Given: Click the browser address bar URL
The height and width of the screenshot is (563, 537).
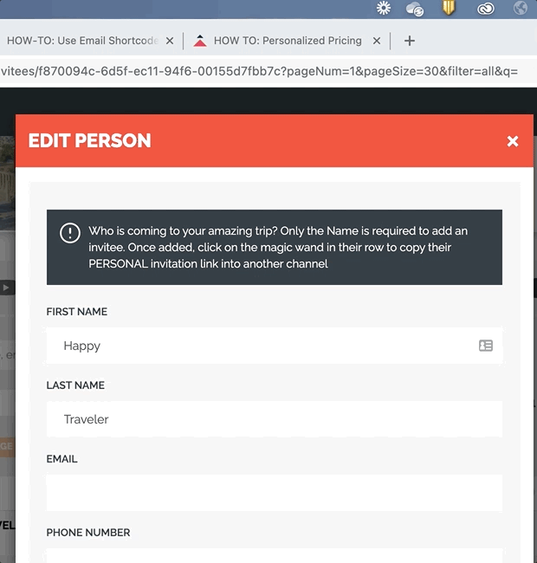Looking at the screenshot, I should pyautogui.click(x=259, y=71).
